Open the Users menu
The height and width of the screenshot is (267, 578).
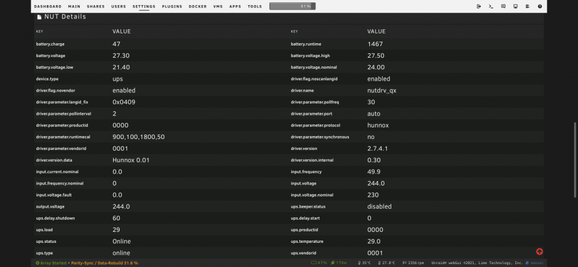pyautogui.click(x=118, y=6)
